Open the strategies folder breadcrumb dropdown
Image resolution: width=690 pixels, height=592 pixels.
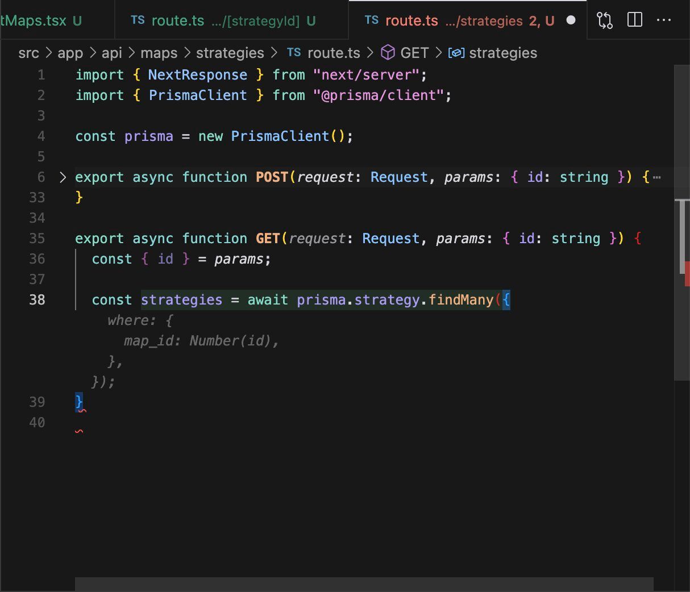coord(230,53)
